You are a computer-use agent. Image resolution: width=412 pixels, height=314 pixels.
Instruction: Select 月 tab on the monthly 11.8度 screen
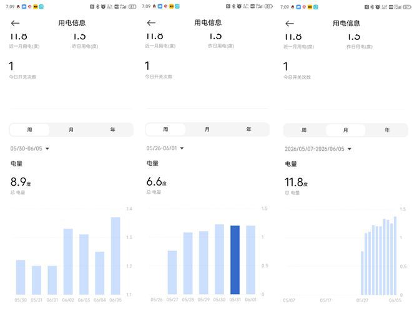(346, 130)
